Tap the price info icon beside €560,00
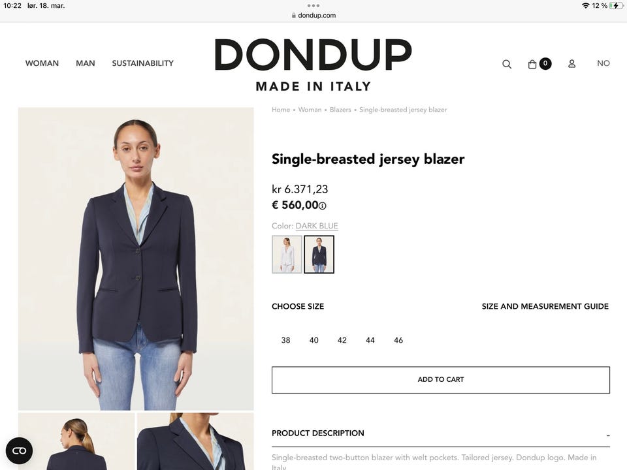627x470 pixels. (x=322, y=206)
